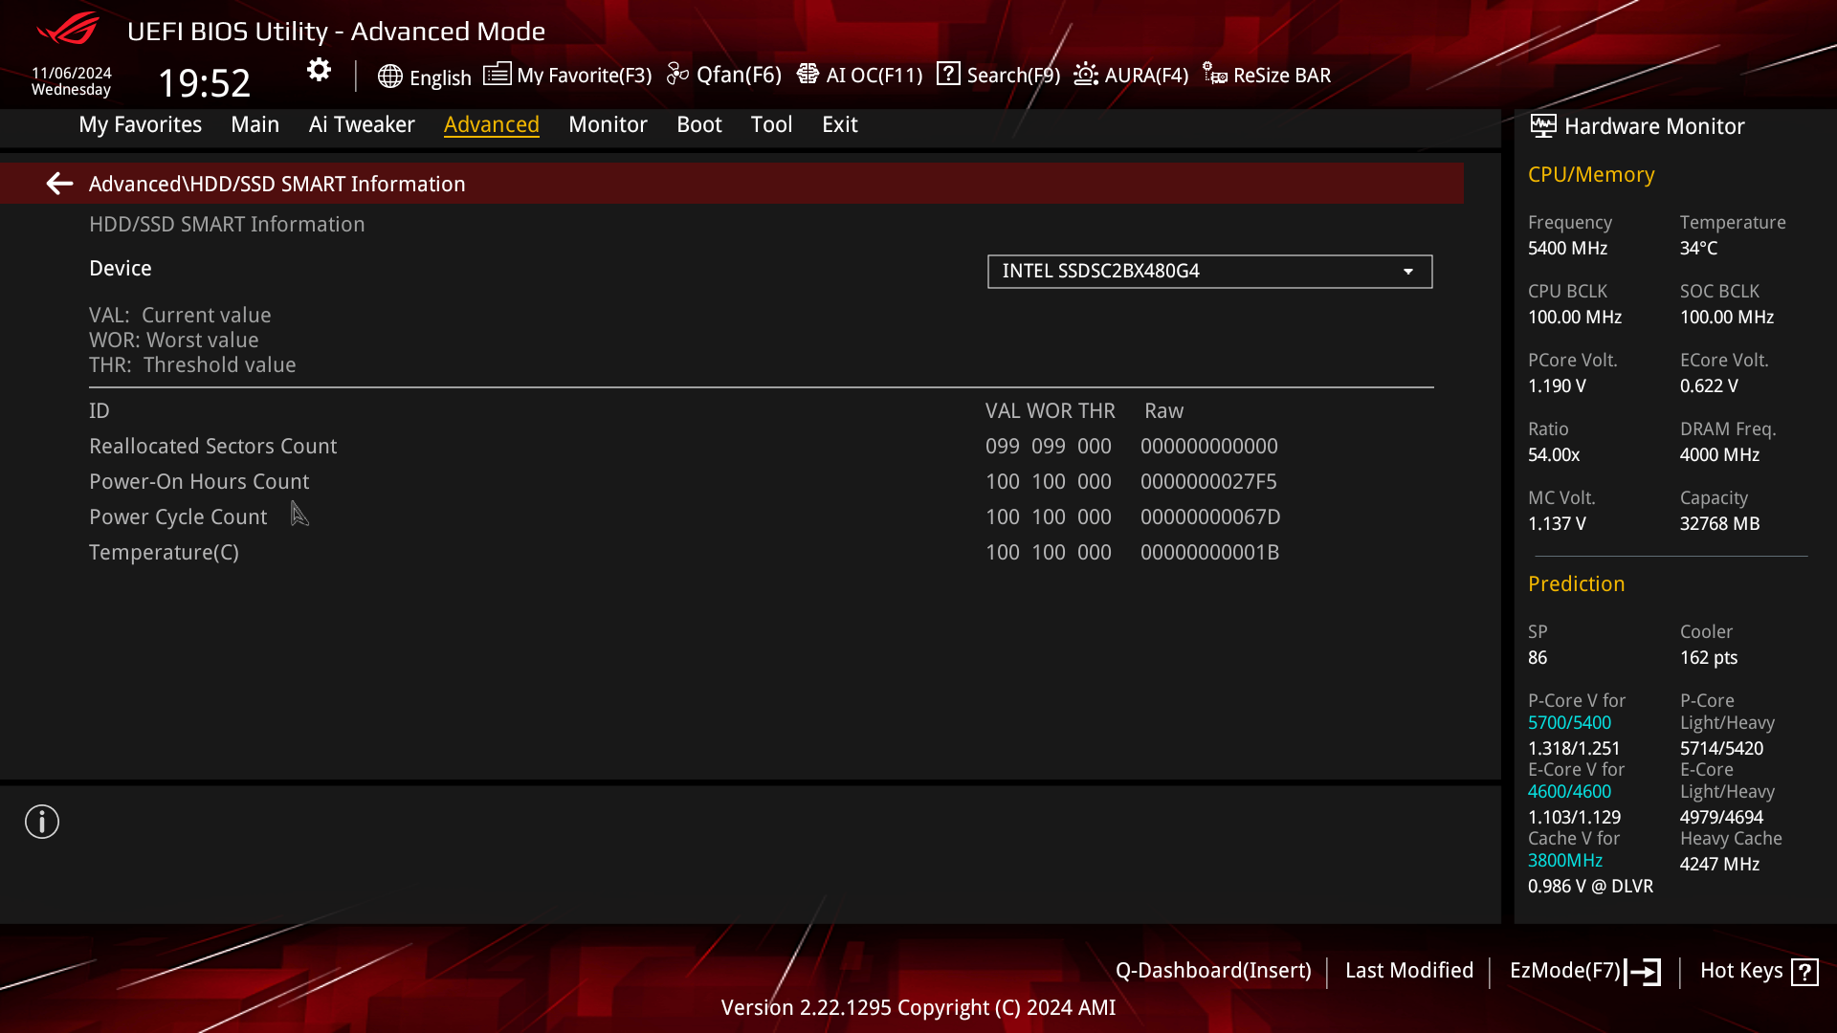Screen dimensions: 1837x1033
Task: Select INTEL SSDSC2BX480G4 device combo box
Action: (x=1196, y=272)
